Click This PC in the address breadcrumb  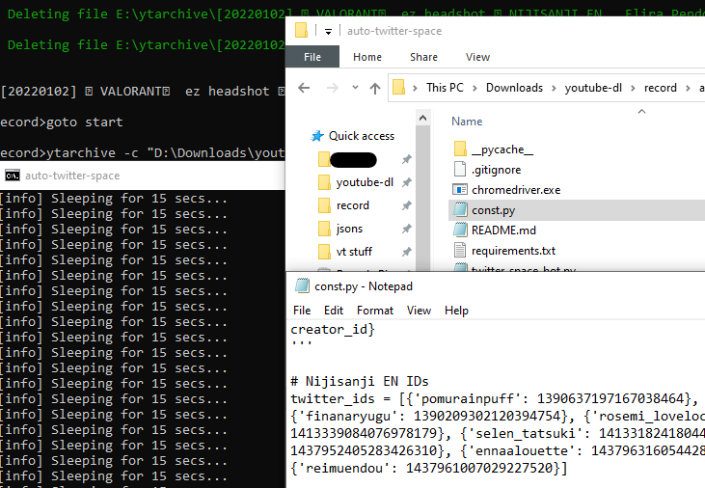445,88
